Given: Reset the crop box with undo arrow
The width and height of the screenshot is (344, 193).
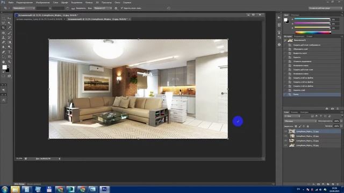Looking at the screenshot, I should tap(168, 8).
